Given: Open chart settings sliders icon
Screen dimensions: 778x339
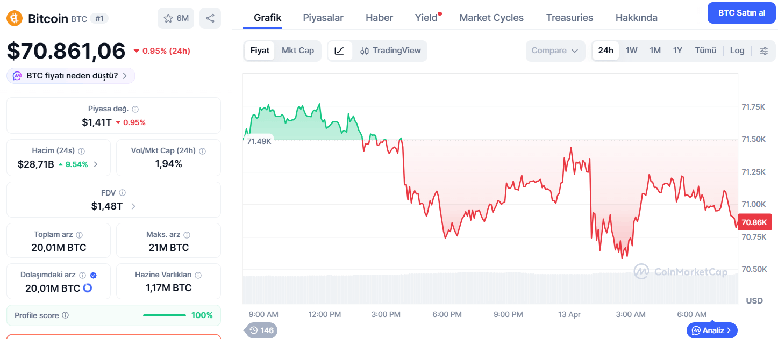Looking at the screenshot, I should point(763,51).
